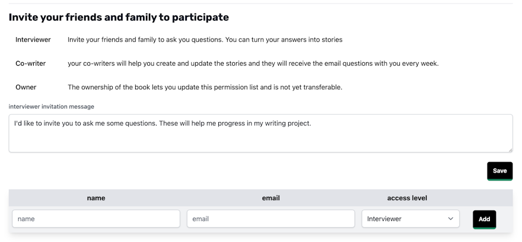Screen dimensions: 522x242
Task: Click the Add button
Action: coord(485,219)
